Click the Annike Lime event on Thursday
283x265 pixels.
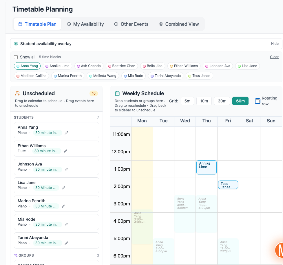[206, 167]
